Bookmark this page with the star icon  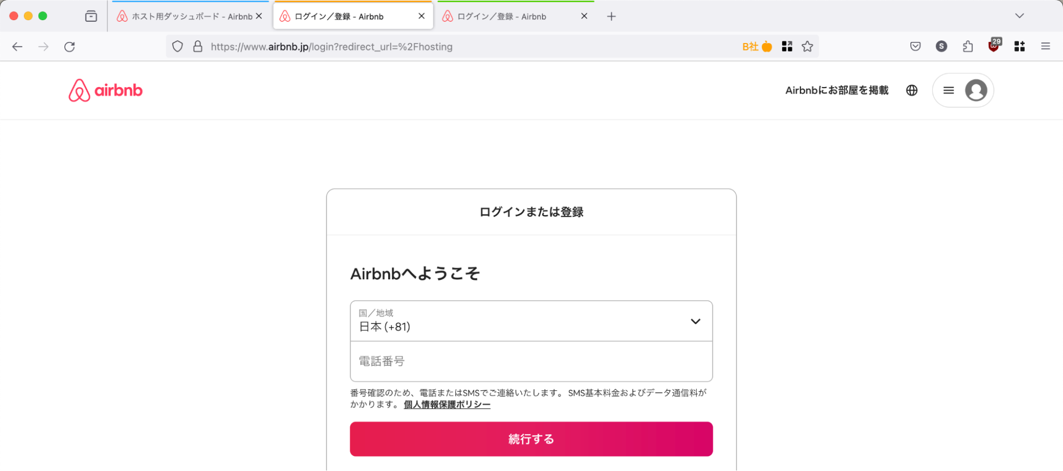click(x=807, y=47)
